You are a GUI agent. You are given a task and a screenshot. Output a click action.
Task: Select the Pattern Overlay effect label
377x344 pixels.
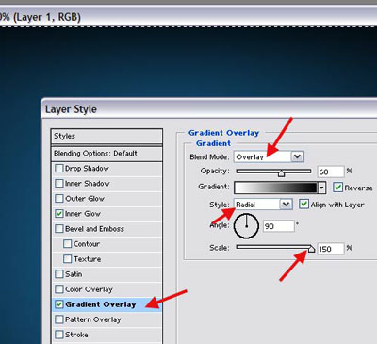coord(93,319)
